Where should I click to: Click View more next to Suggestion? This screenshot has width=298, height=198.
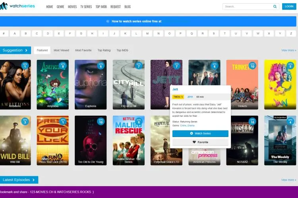tap(289, 50)
